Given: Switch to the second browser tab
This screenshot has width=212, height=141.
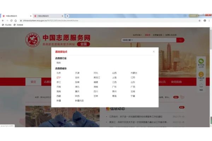Looking at the screenshot, I should coord(48,16).
